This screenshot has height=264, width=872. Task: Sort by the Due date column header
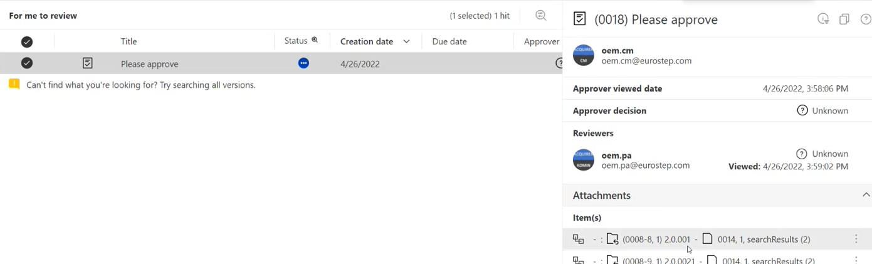[449, 42]
